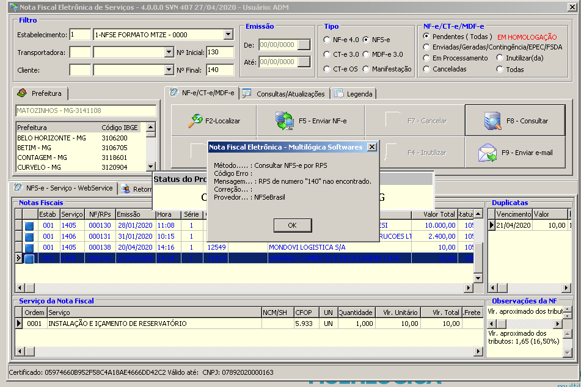Click the Emissão column header in Notas Fiscais
Screen dimensions: 581x387
135,214
